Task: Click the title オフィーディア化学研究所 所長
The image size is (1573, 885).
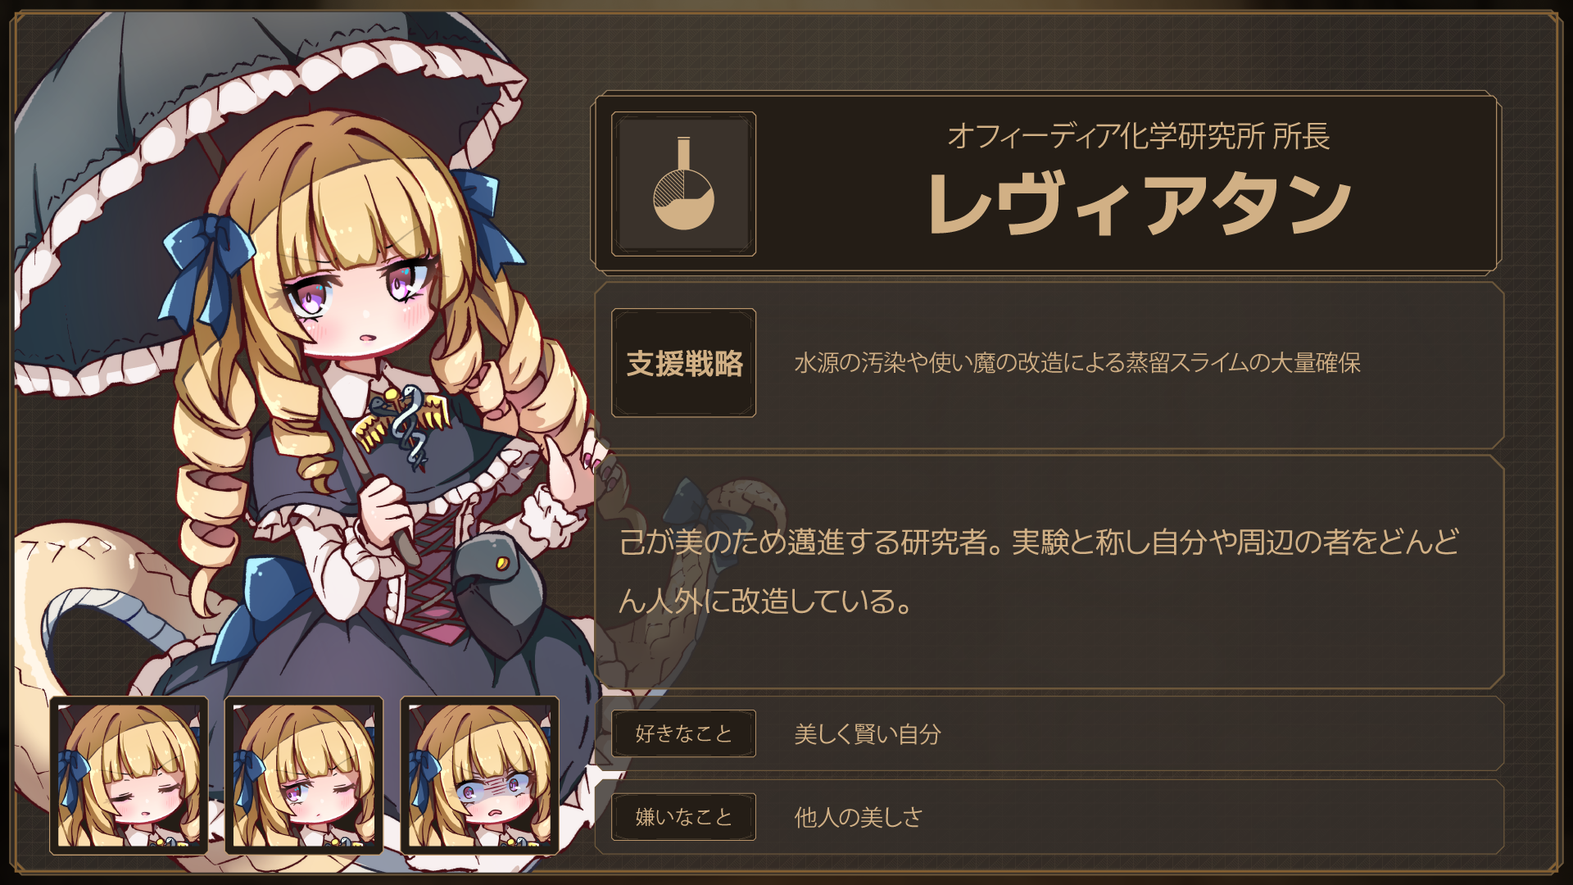Action: coord(1138,136)
